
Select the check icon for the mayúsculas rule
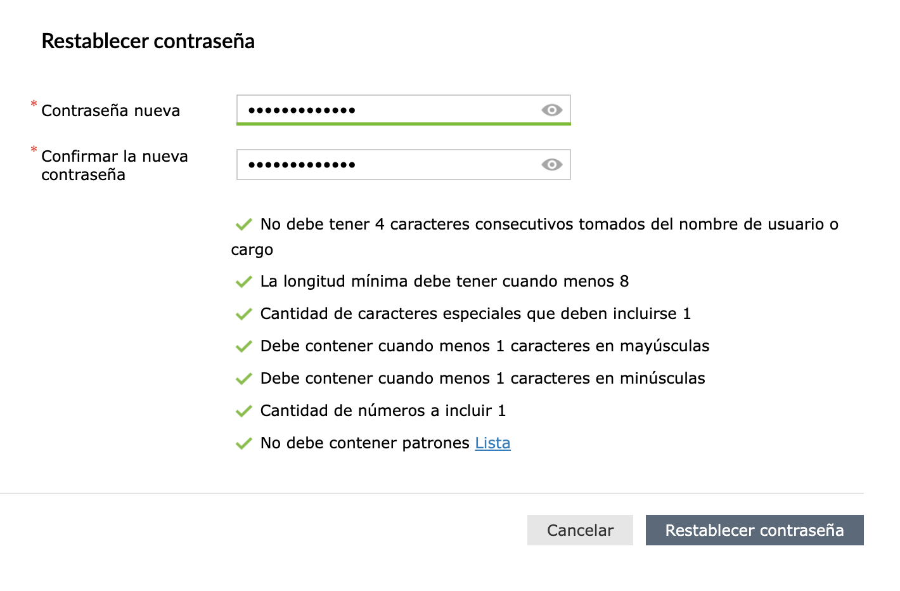243,346
